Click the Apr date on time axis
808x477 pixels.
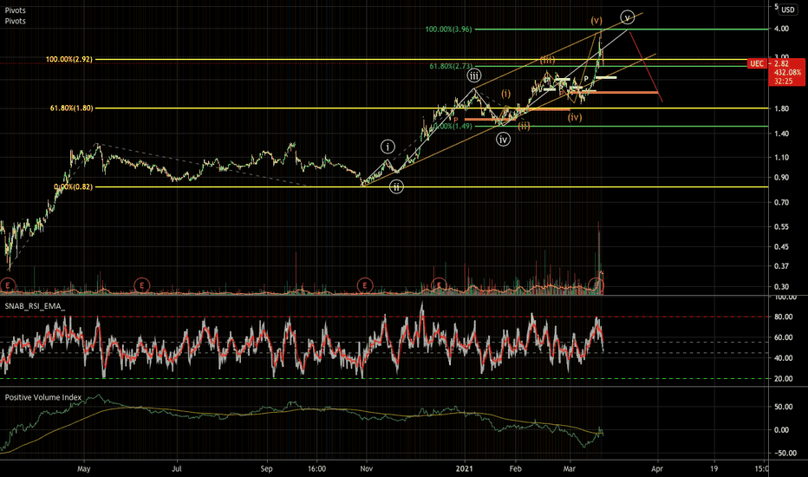click(657, 468)
